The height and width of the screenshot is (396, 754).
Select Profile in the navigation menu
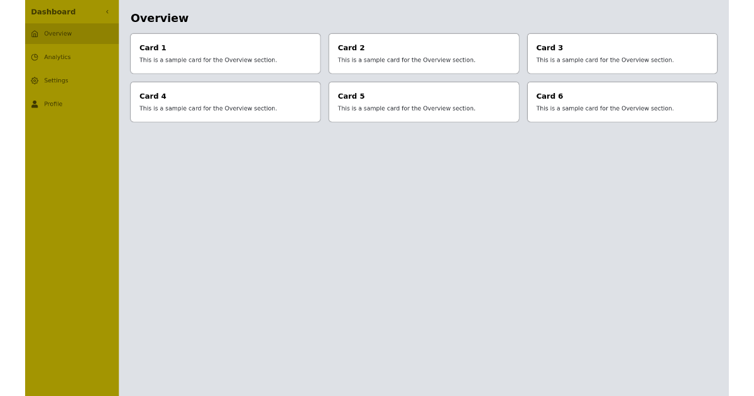coord(53,104)
